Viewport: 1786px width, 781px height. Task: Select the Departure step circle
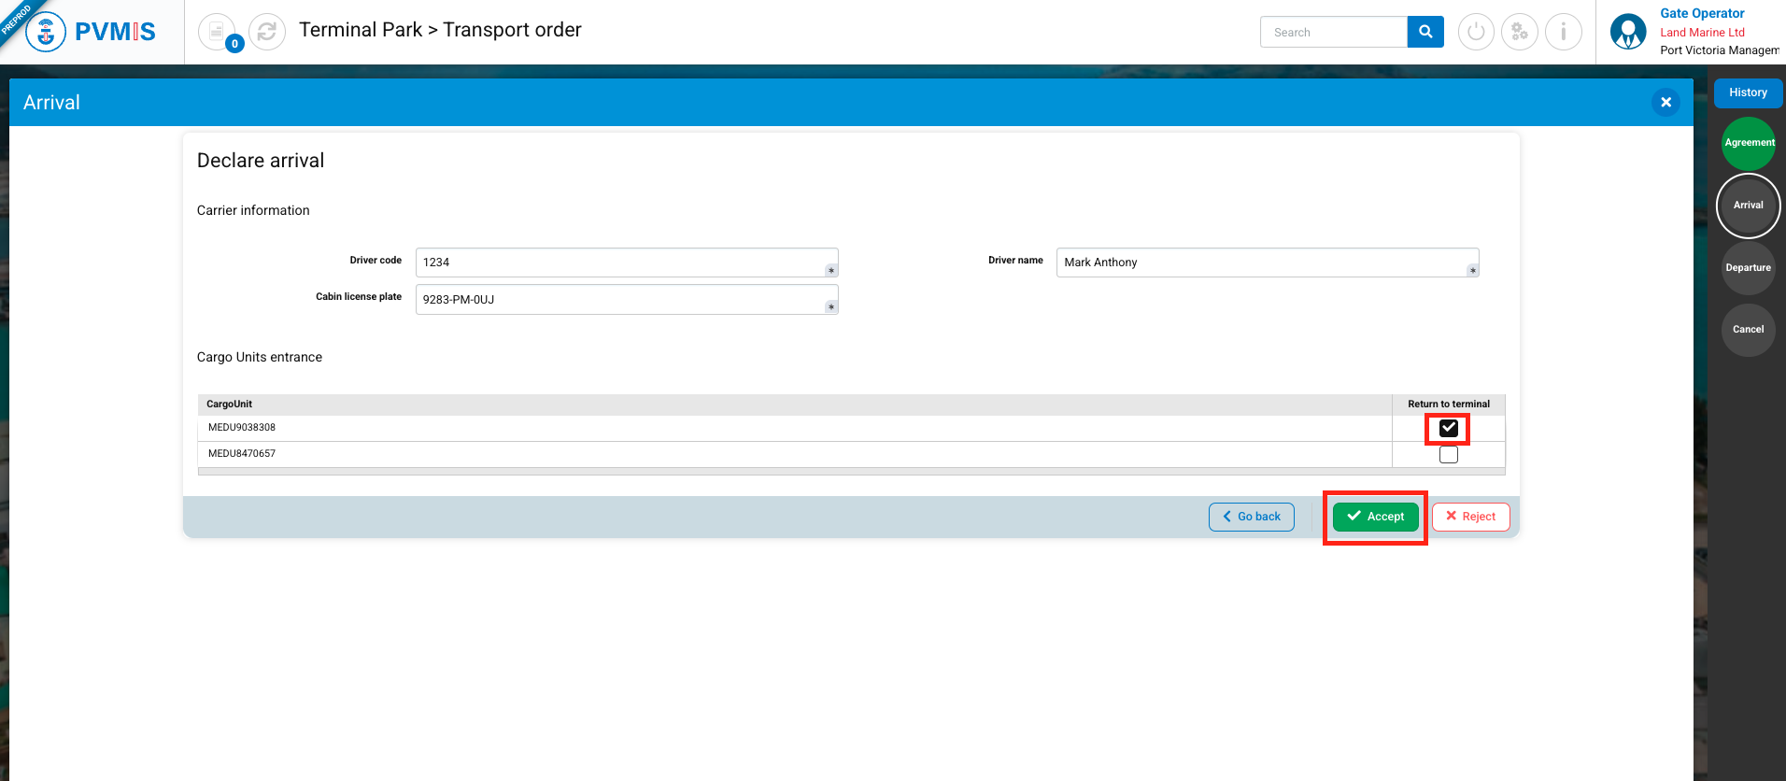point(1748,268)
